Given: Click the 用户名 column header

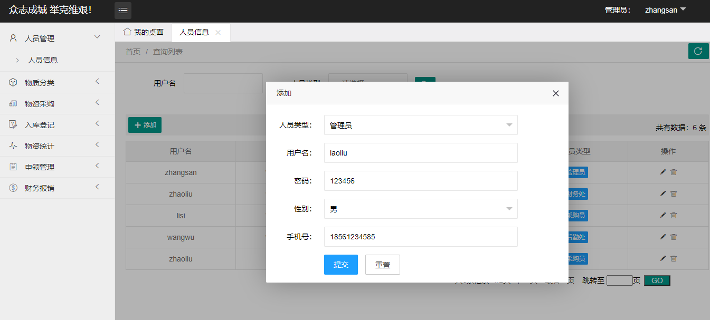Looking at the screenshot, I should (181, 151).
